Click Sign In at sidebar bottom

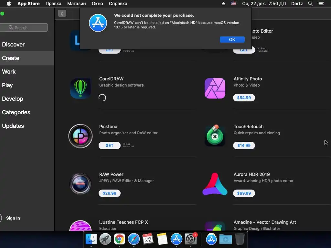click(x=13, y=218)
